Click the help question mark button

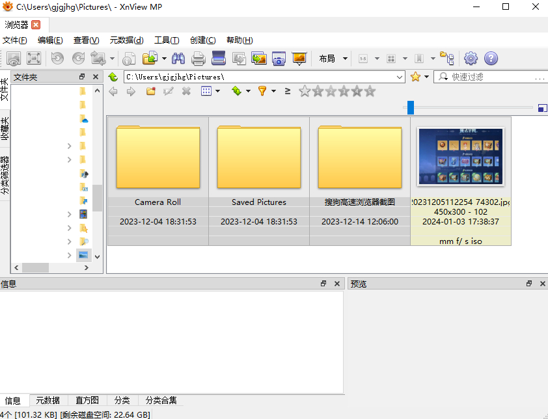click(491, 58)
